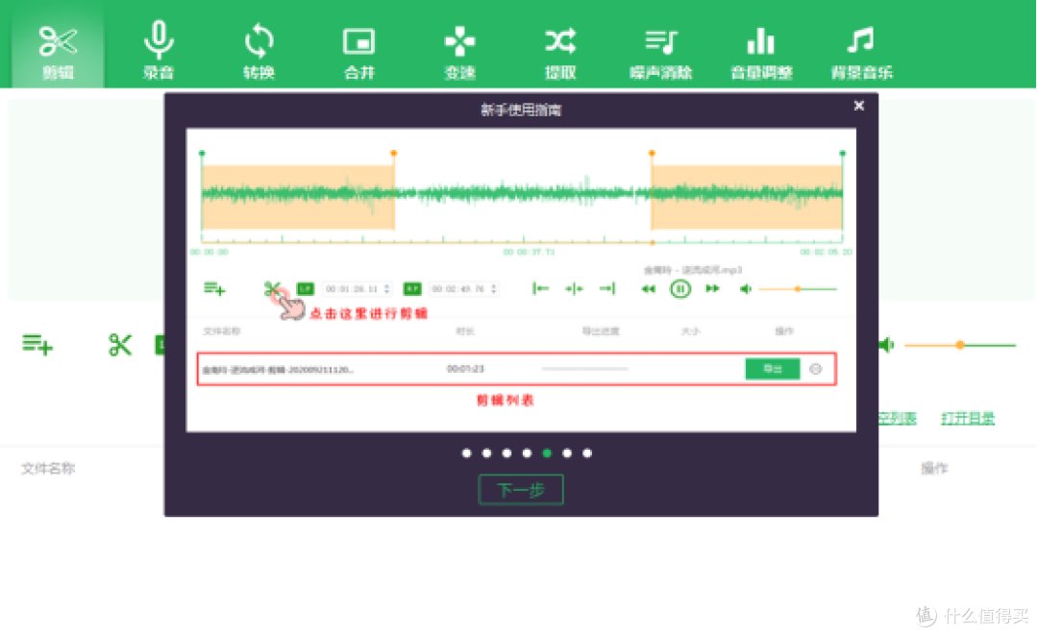
Task: Jump to the second guide page dot
Action: coord(486,453)
